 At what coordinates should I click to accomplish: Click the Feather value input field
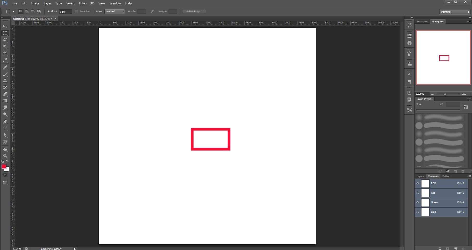pos(65,12)
